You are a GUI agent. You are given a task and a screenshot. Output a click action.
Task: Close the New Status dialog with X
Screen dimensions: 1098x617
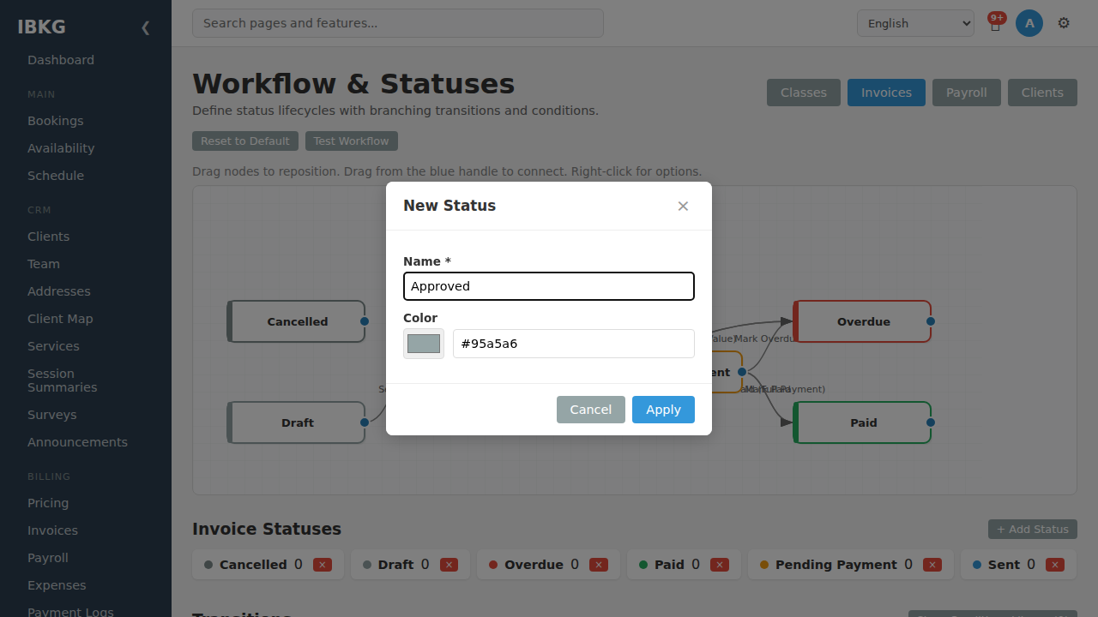[683, 206]
